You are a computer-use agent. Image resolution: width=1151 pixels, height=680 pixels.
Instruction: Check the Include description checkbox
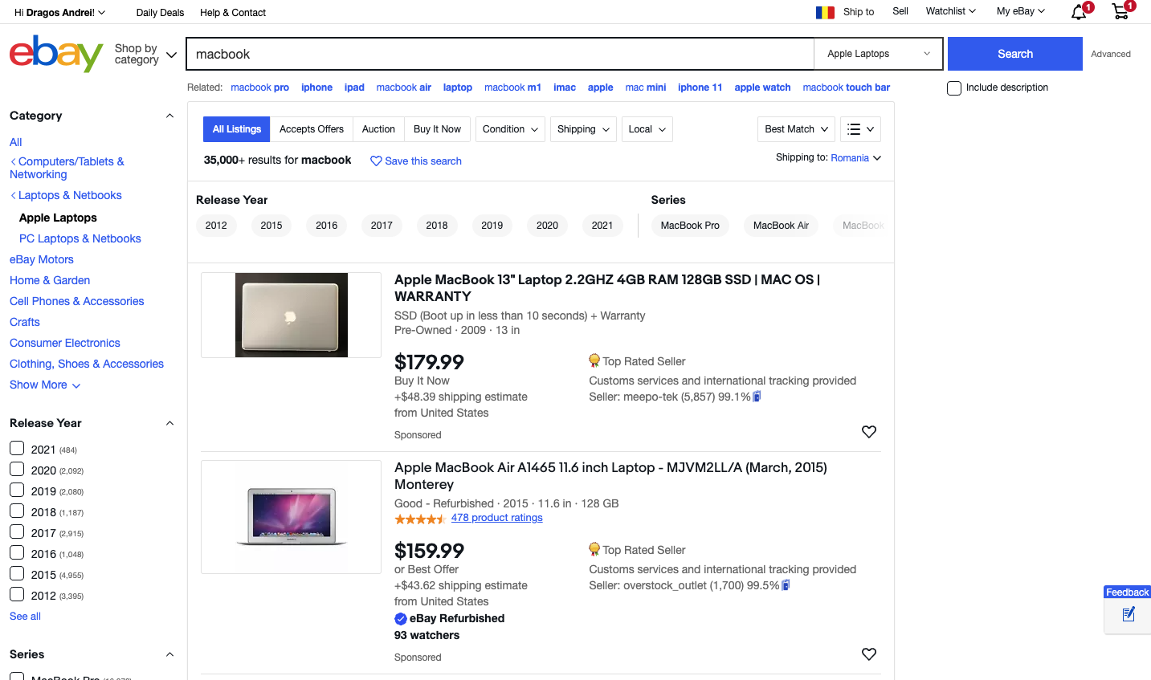pyautogui.click(x=954, y=88)
